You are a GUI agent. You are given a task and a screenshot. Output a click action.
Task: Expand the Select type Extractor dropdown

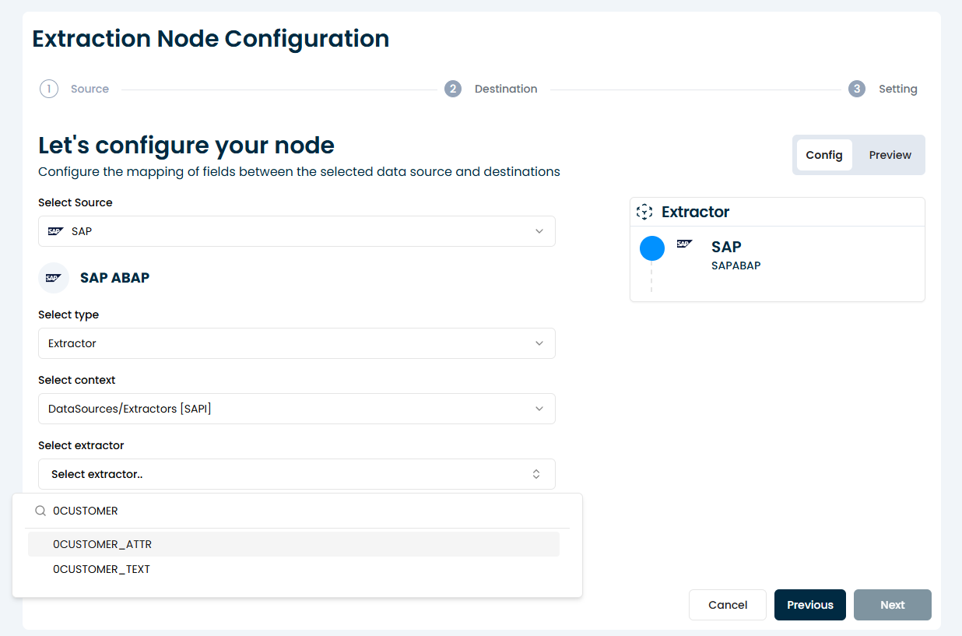[x=297, y=343]
